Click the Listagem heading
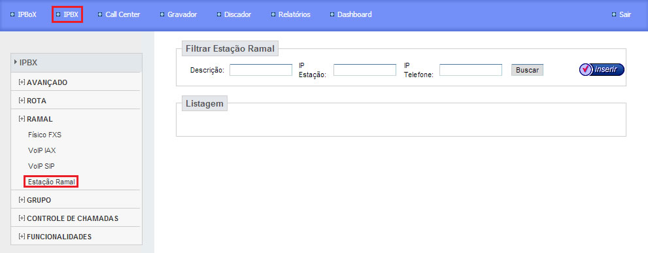The image size is (648, 253). click(205, 104)
